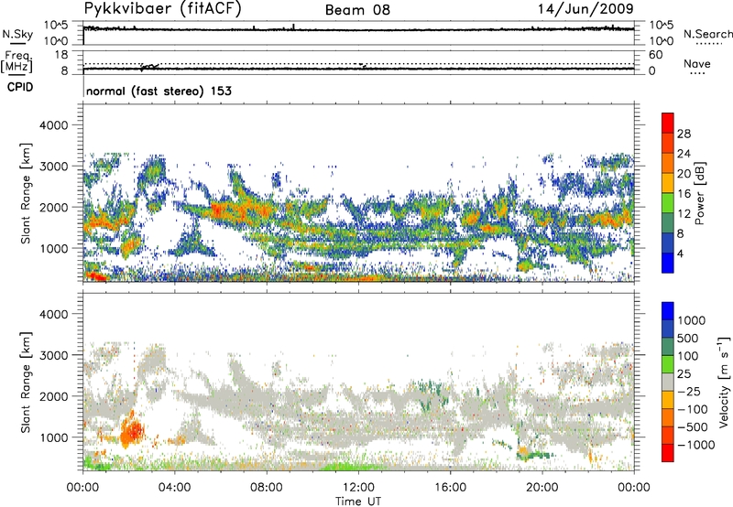
Task: Click right-side Nave axis value 60
Action: click(x=655, y=55)
